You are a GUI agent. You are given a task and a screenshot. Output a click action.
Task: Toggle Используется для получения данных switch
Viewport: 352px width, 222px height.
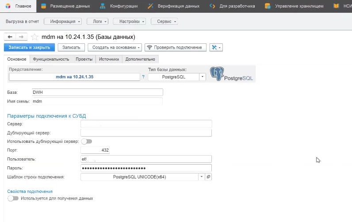[x=13, y=199]
